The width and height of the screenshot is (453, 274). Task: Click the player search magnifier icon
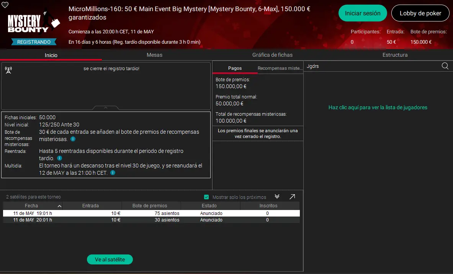pyautogui.click(x=445, y=66)
